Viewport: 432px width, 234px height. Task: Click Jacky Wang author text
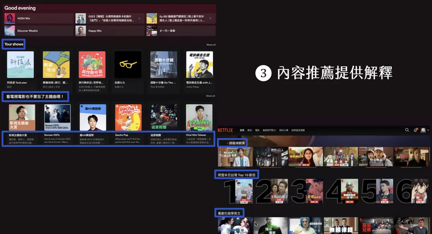pyautogui.click(x=192, y=87)
